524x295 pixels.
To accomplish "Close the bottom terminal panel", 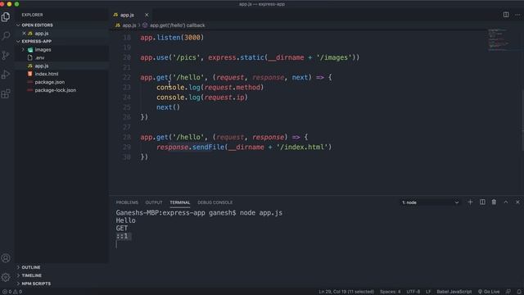I will [517, 202].
